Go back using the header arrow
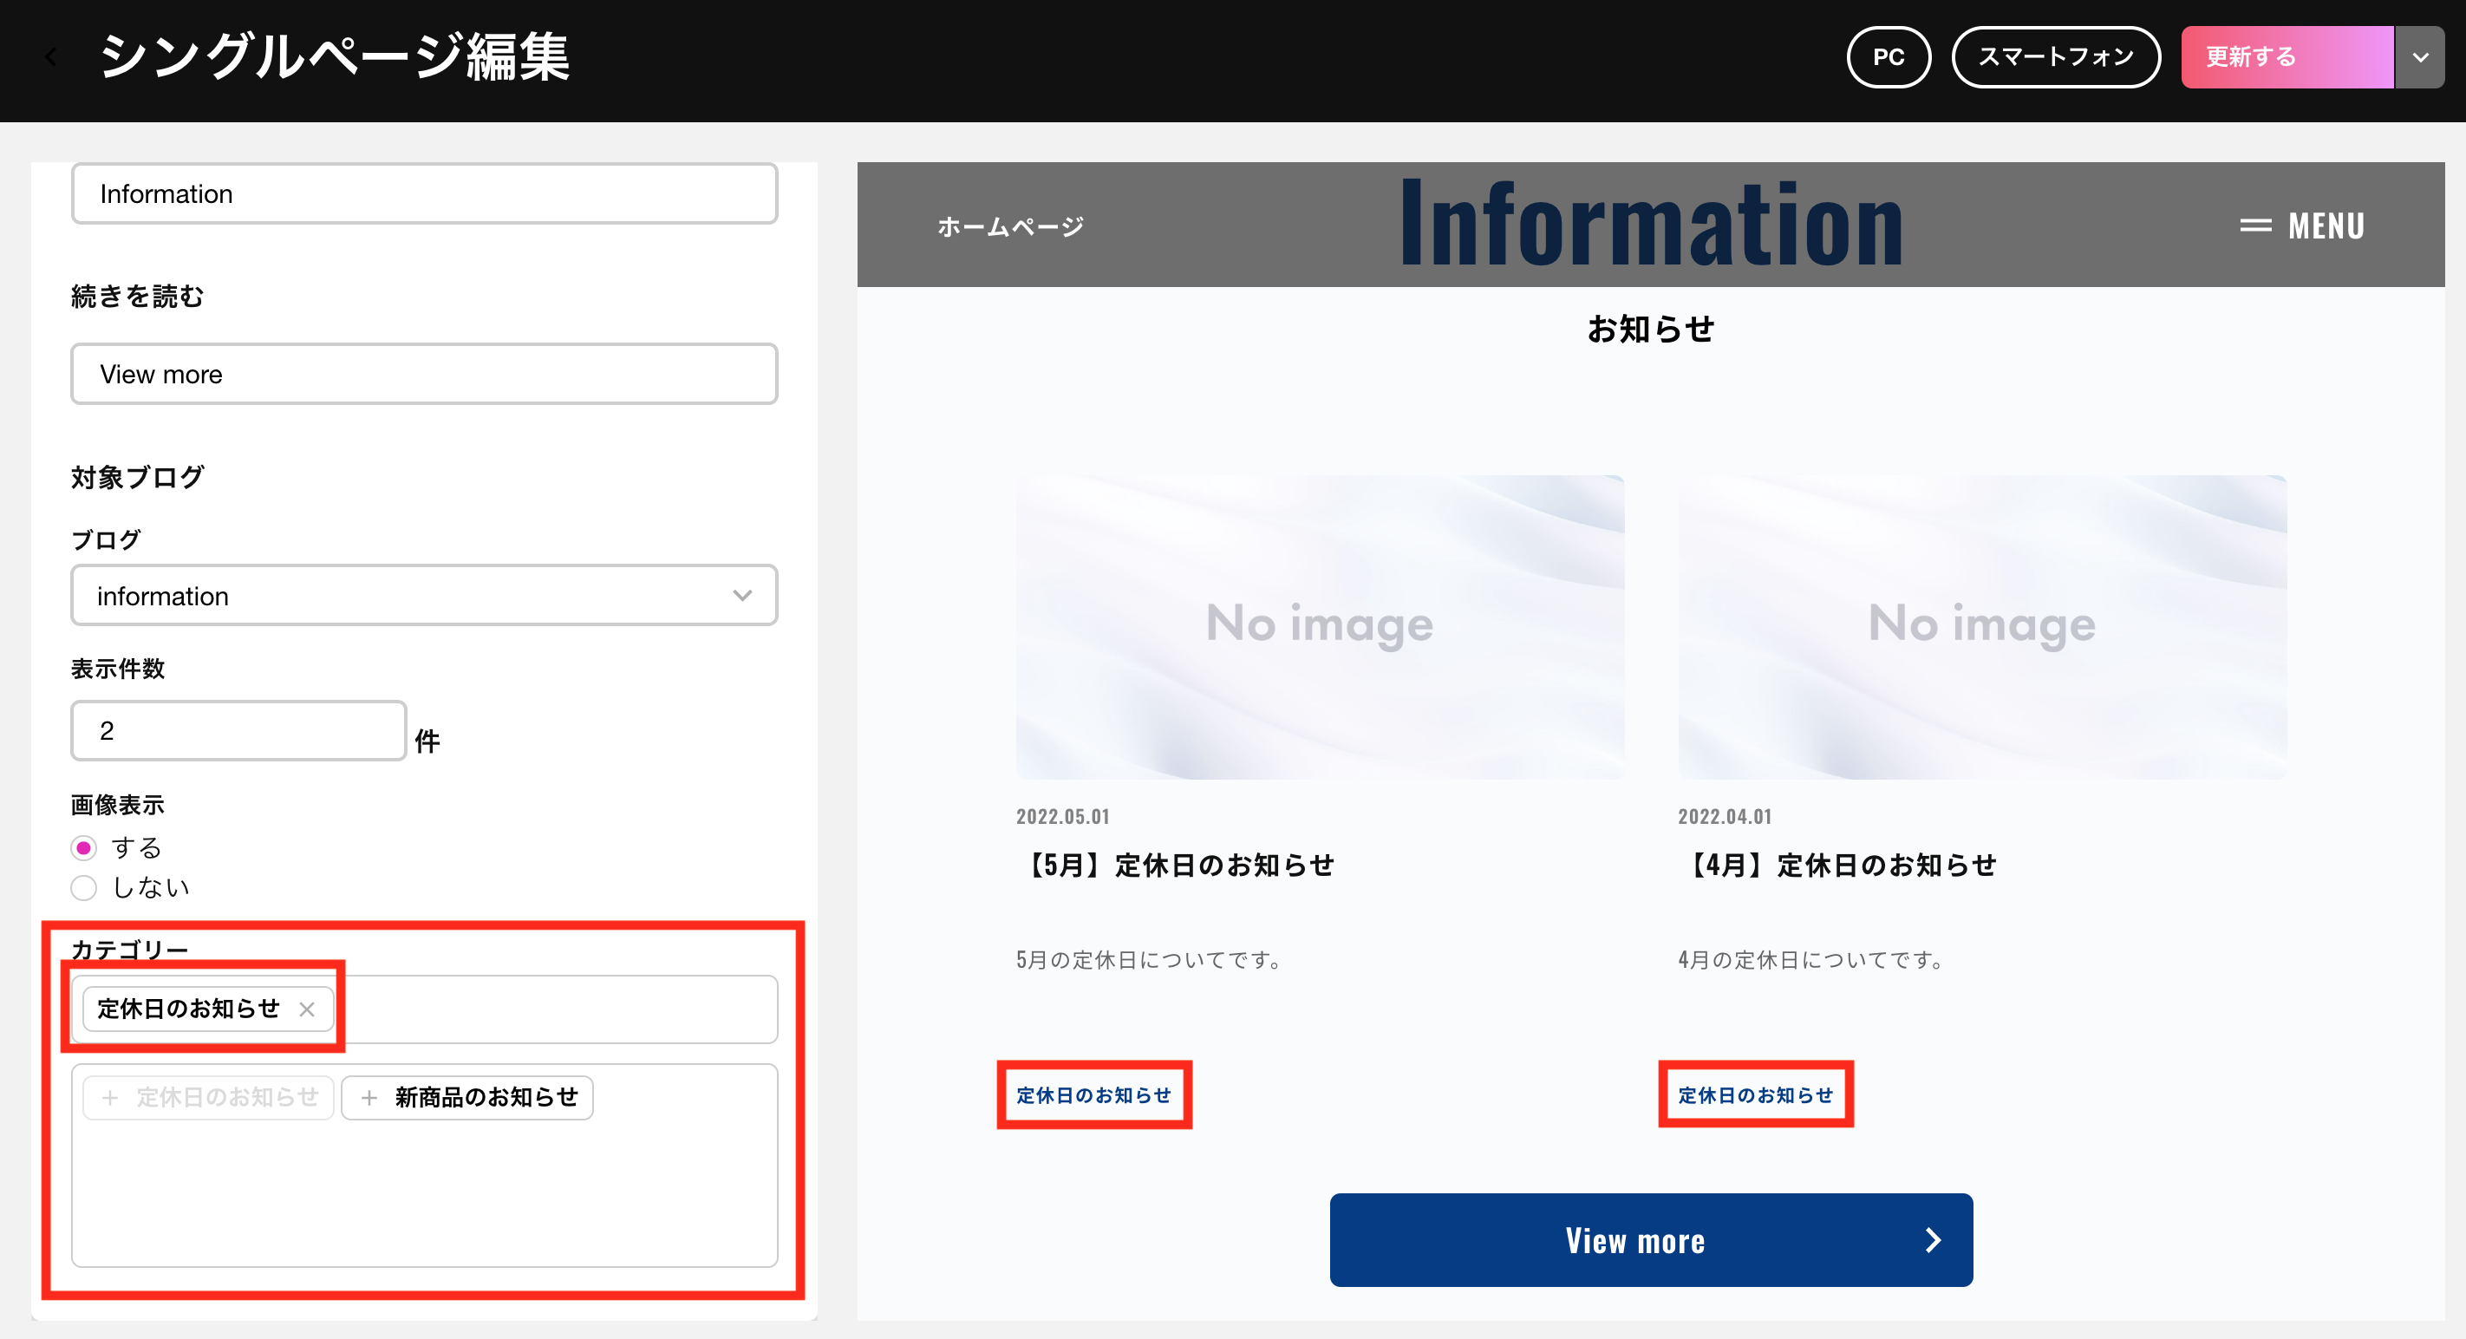Viewport: 2466px width, 1339px height. [52, 57]
